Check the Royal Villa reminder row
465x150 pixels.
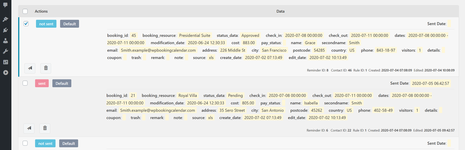(x=25, y=83)
